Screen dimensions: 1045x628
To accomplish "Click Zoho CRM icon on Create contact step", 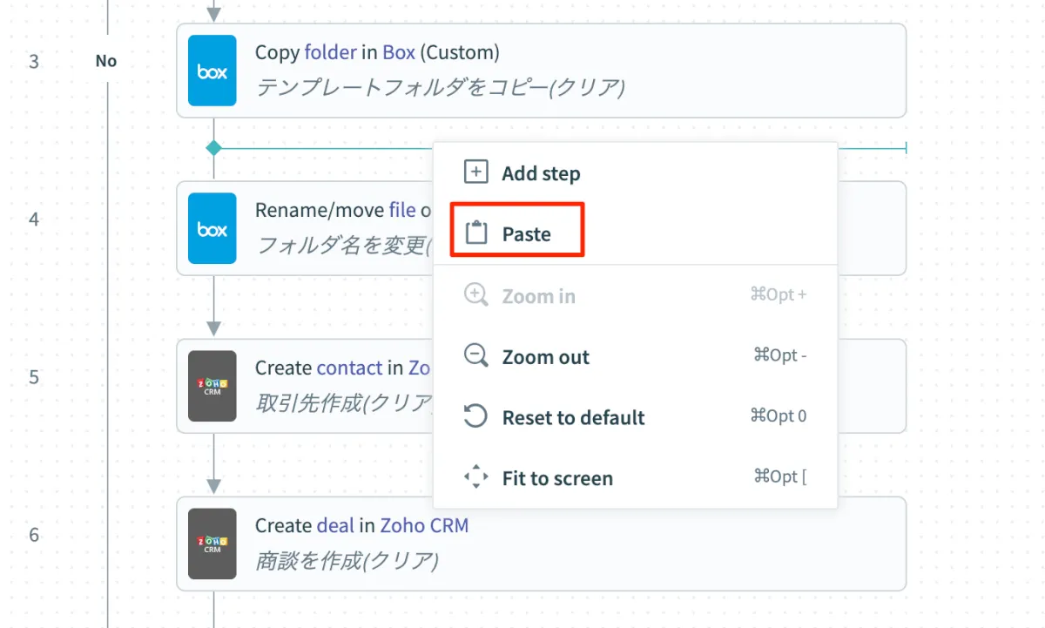I will click(212, 386).
